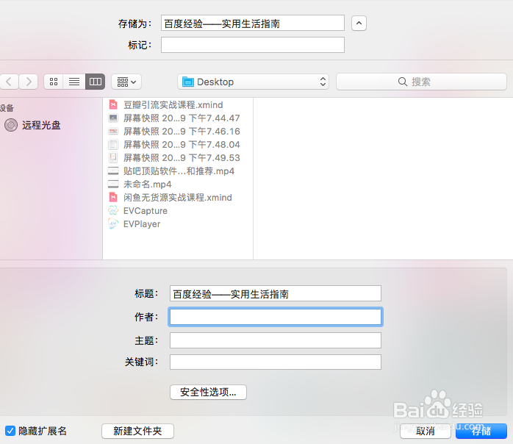Switch to column view

pos(96,82)
